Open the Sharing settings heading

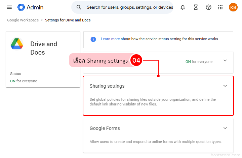click(107, 86)
